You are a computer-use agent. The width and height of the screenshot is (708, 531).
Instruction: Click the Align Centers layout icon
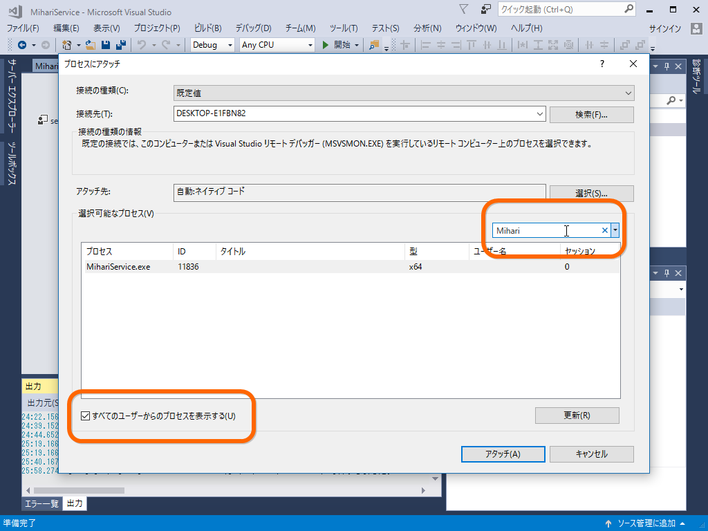coord(440,45)
